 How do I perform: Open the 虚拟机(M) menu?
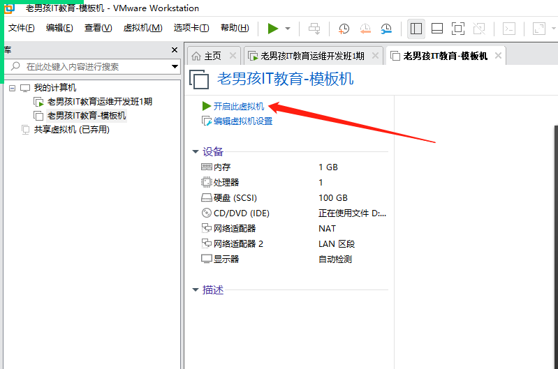142,28
